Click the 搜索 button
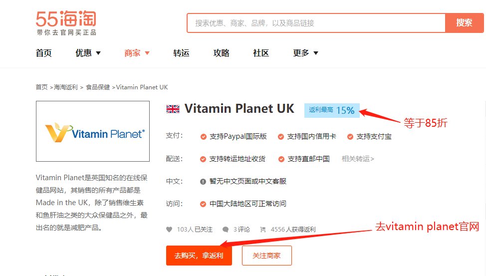 coord(464,23)
